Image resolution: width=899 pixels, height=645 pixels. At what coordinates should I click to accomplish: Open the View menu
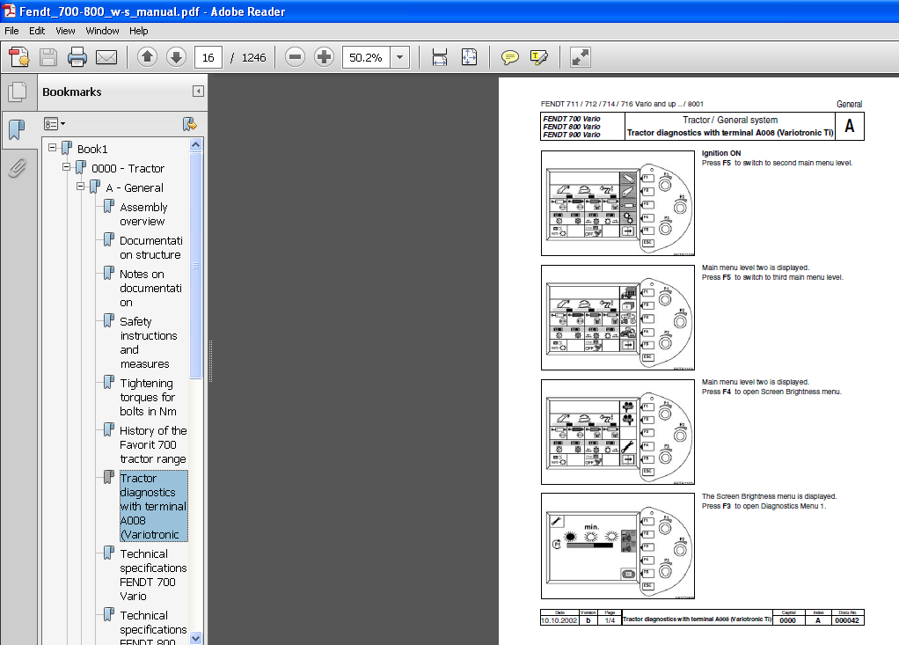tap(65, 31)
